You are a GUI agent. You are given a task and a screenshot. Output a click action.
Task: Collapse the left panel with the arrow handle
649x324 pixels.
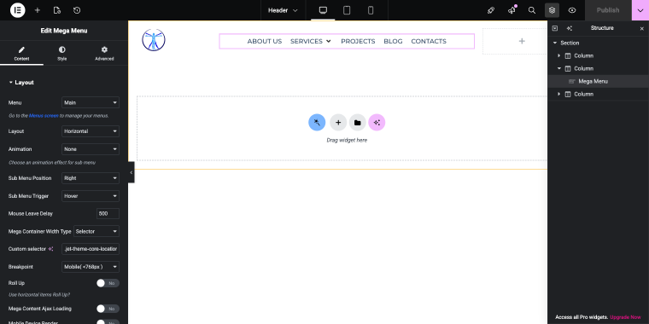tap(131, 172)
